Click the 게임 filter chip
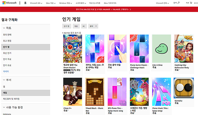This screenshot has width=198, height=115. coord(76,26)
